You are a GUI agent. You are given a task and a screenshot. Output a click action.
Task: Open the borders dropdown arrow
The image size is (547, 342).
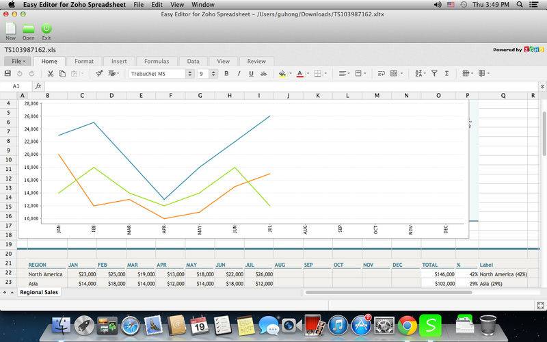point(325,73)
